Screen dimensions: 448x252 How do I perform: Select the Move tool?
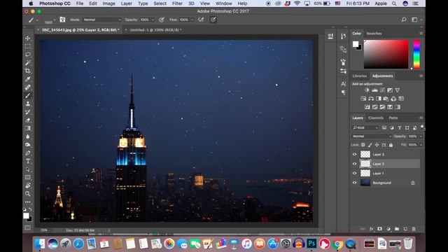[28, 38]
